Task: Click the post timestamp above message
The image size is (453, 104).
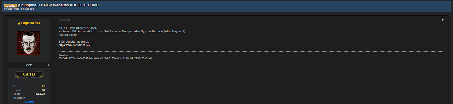Action: 64,20
